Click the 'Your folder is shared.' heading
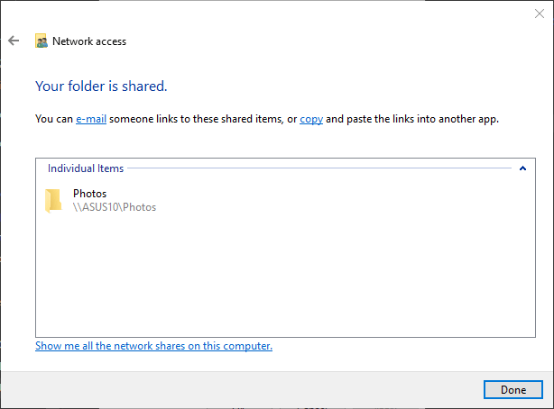 (101, 86)
